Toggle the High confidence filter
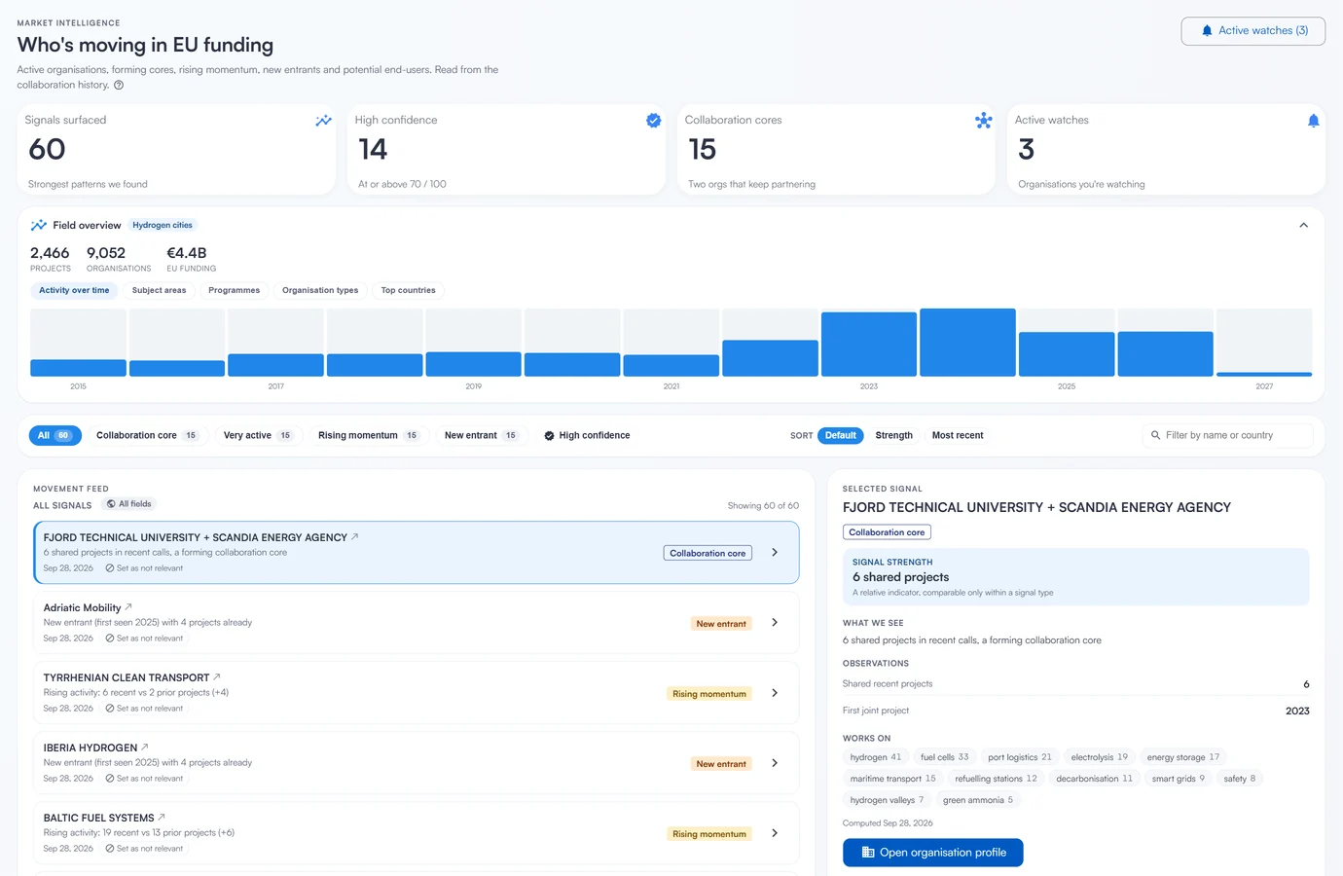 tap(587, 435)
